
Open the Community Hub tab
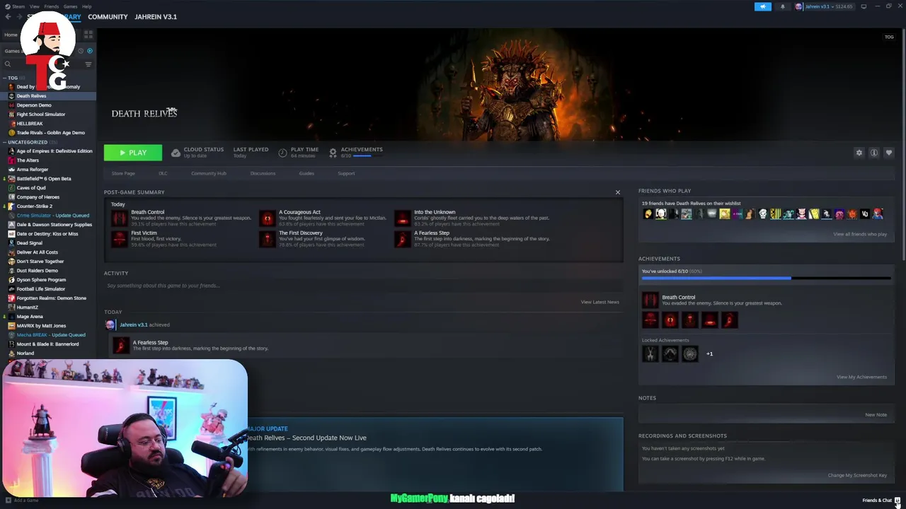(x=208, y=173)
